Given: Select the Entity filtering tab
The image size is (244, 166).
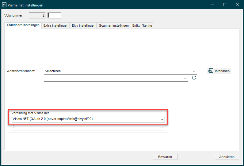Looking at the screenshot, I should 142,25.
